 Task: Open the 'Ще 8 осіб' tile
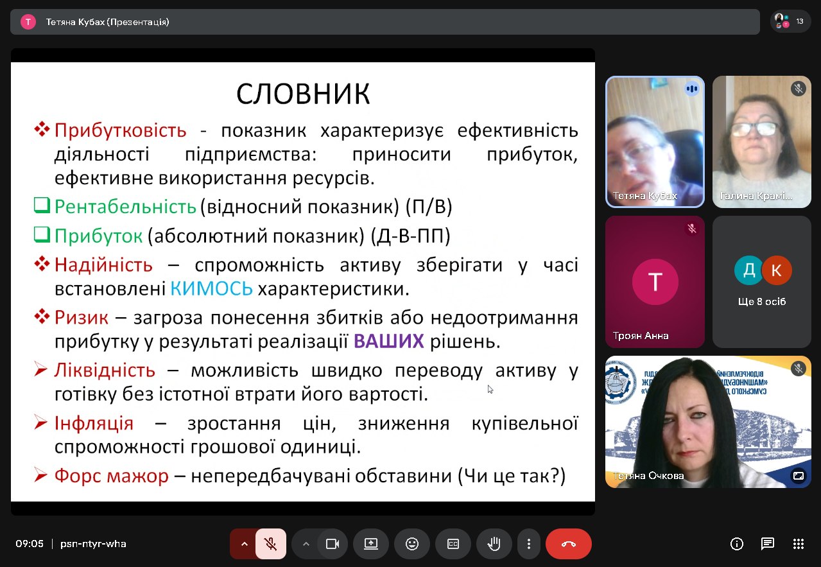click(x=761, y=282)
